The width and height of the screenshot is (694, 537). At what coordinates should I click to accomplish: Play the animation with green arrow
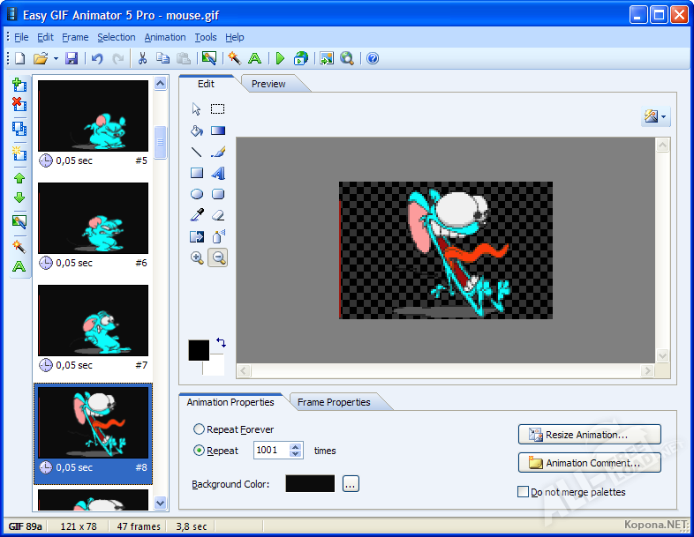(x=280, y=58)
